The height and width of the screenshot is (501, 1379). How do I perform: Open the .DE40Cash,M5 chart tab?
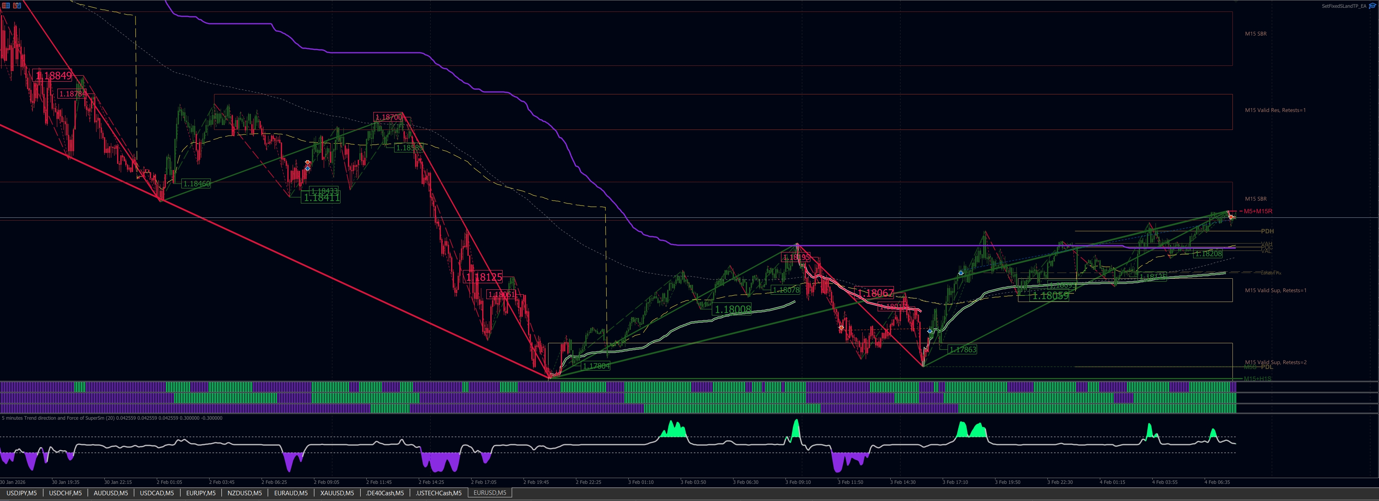click(384, 493)
